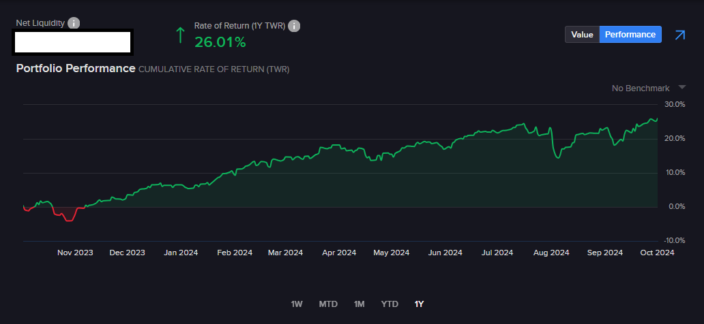Click the Net Liquidity info icon
704x324 pixels.
coord(74,23)
